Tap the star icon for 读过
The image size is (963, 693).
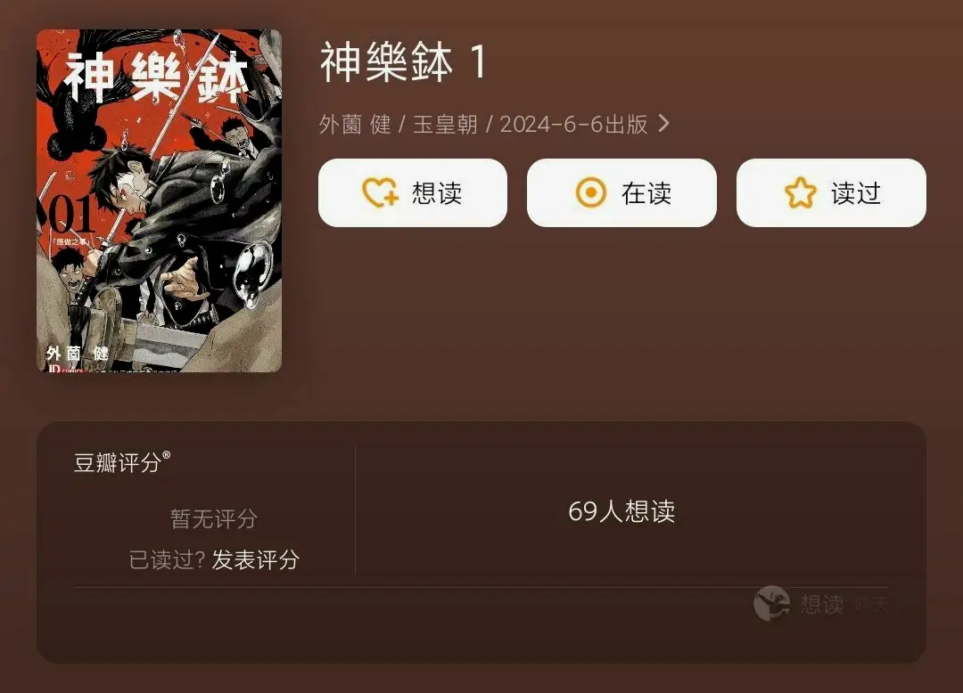pyautogui.click(x=800, y=192)
